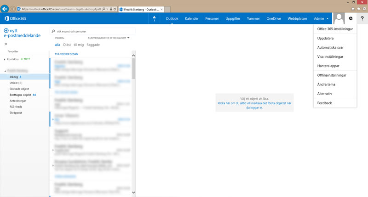The height and width of the screenshot is (197, 368).
Task: Collapse folder pane with double chevron icon
Action: coord(6,44)
